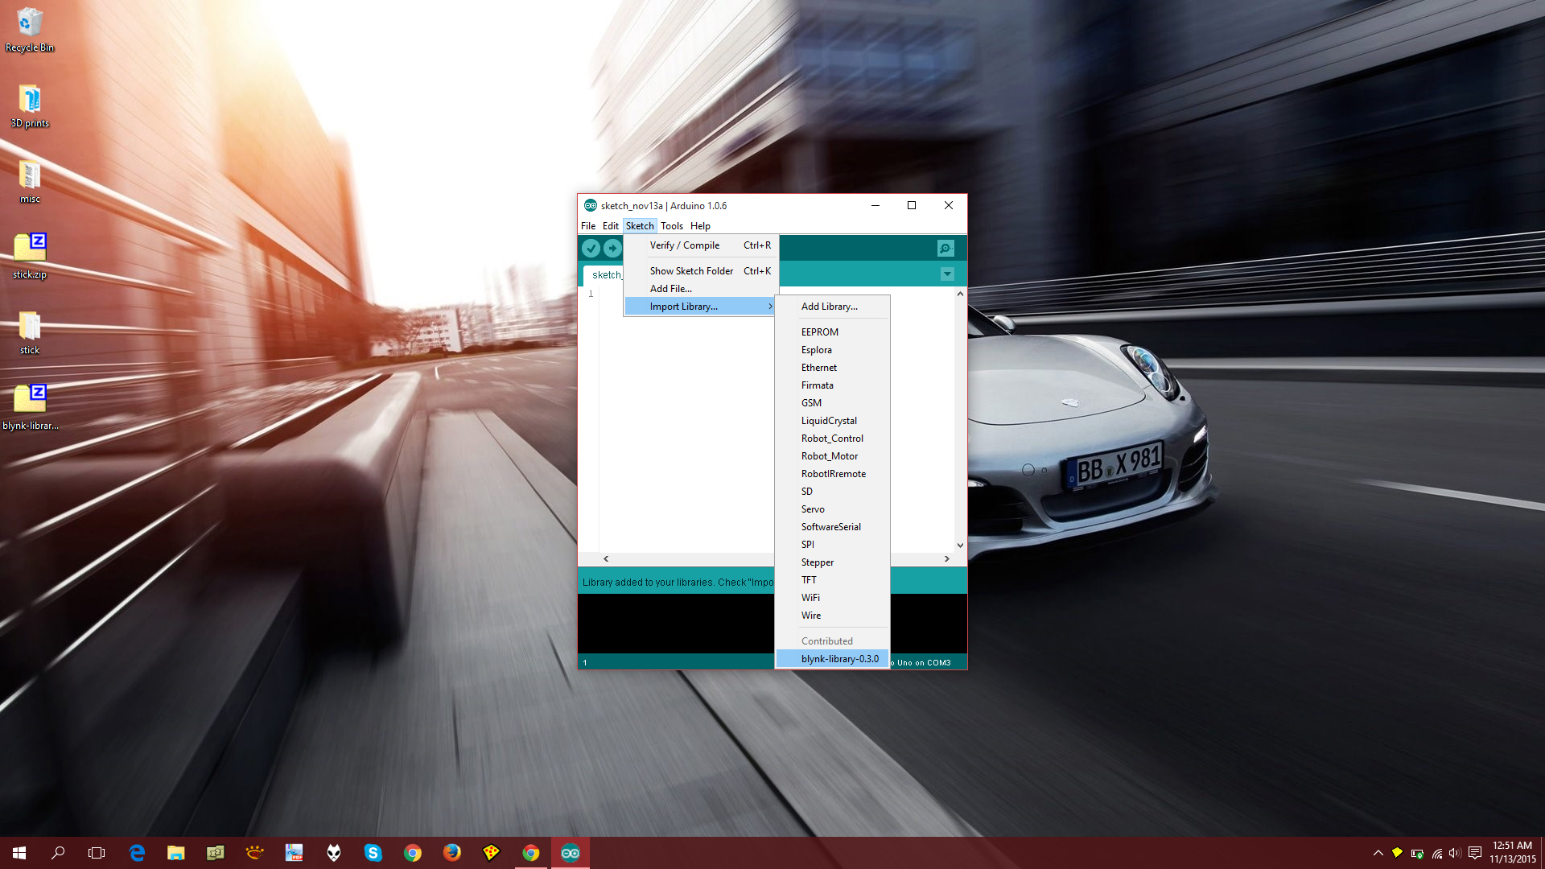Choose Add File... menu entry
Screen dimensions: 1545x869
click(701, 289)
